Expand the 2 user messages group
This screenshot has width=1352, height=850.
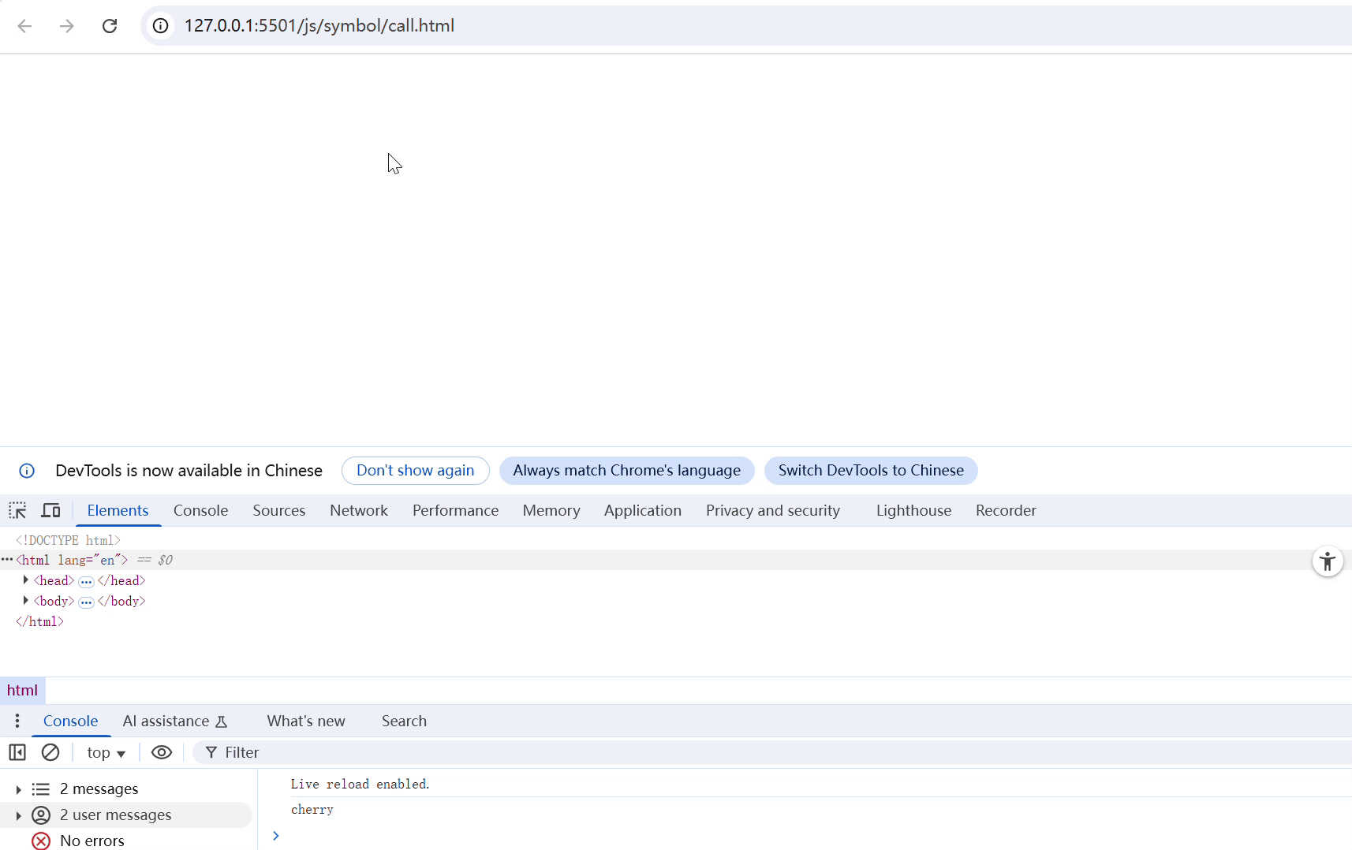18,815
